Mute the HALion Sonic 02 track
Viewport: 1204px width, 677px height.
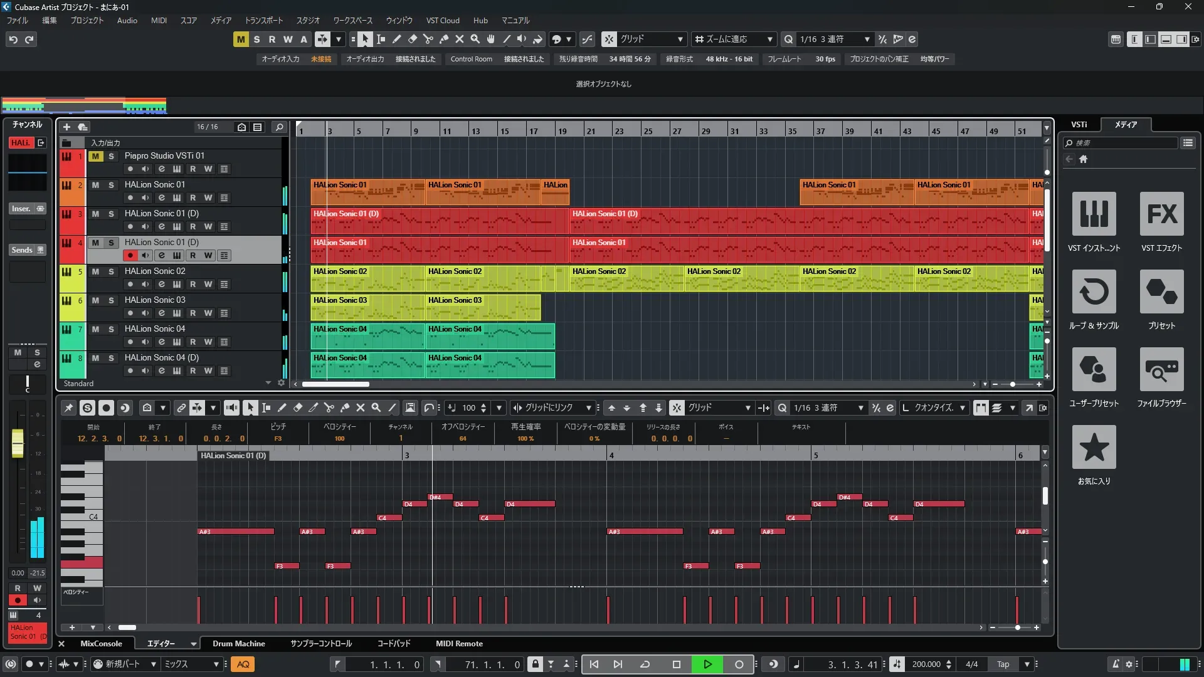coord(95,271)
